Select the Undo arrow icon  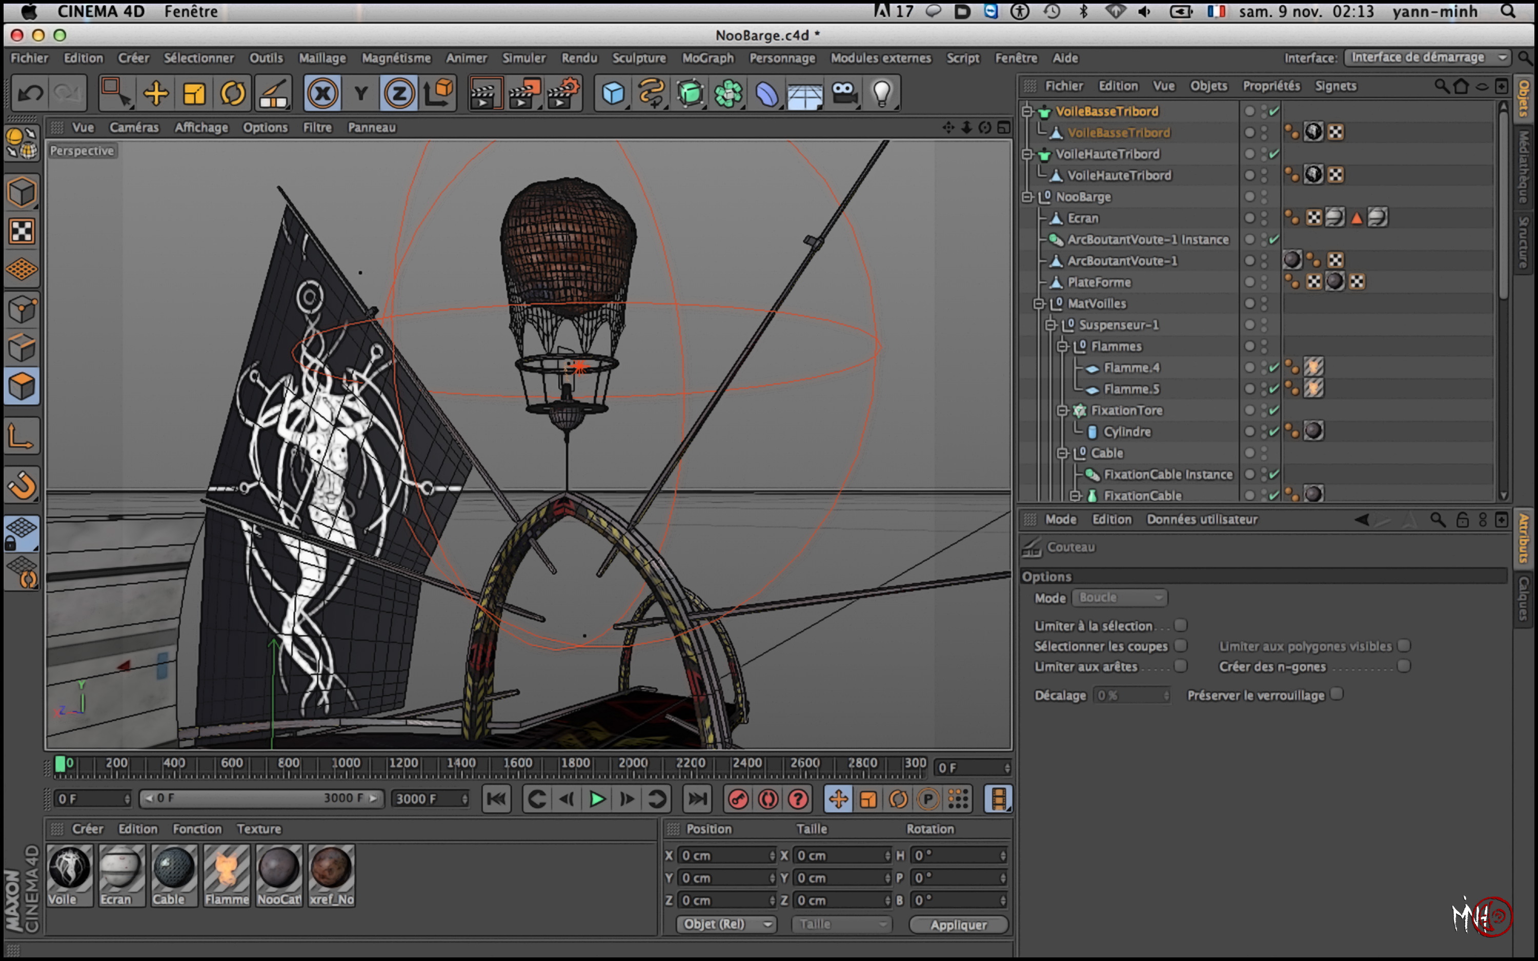click(30, 94)
